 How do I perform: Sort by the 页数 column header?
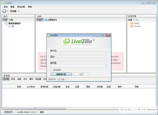coord(137,87)
